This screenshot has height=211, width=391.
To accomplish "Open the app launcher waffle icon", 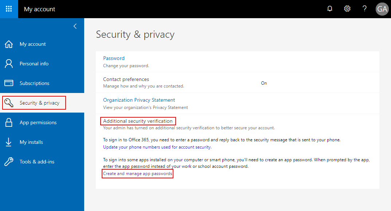I will (9, 9).
